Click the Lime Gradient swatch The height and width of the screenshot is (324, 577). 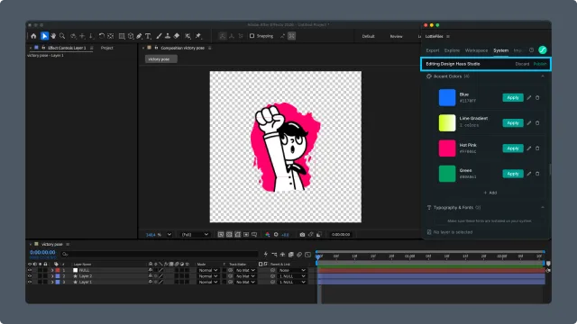pyautogui.click(x=447, y=123)
